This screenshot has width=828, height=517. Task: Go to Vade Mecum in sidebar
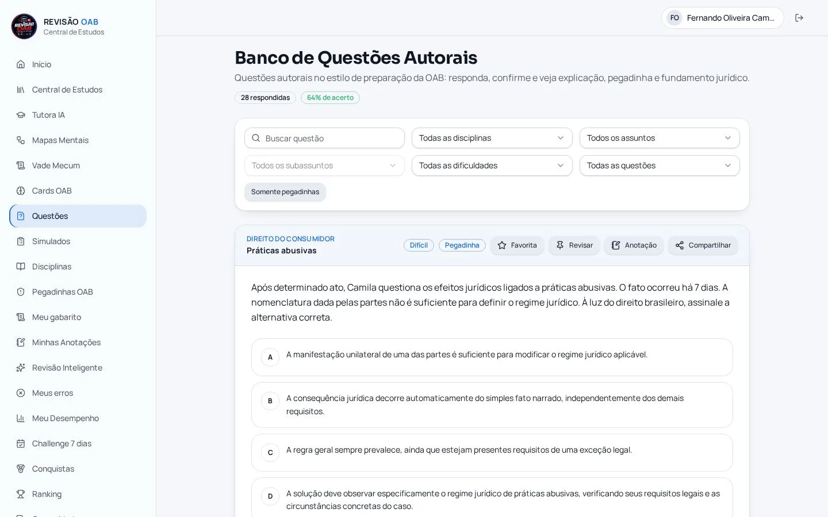pyautogui.click(x=78, y=165)
